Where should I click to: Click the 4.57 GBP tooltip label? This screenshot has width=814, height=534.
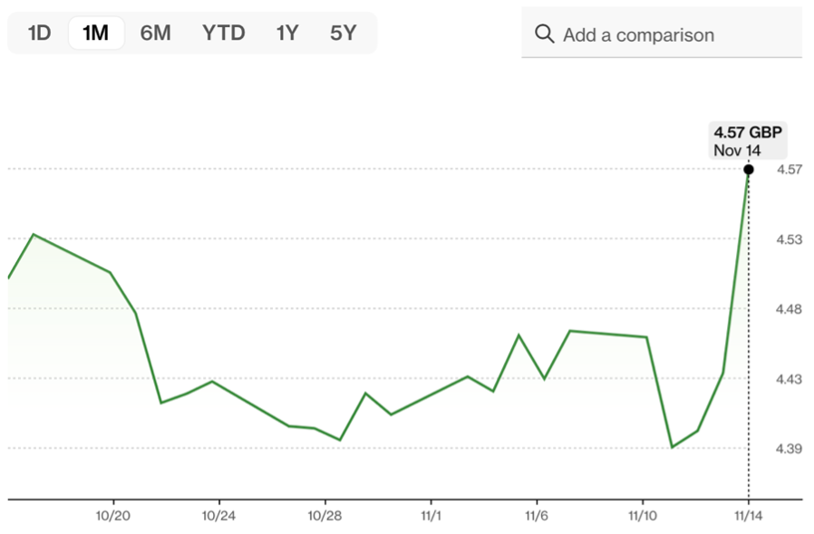click(748, 133)
